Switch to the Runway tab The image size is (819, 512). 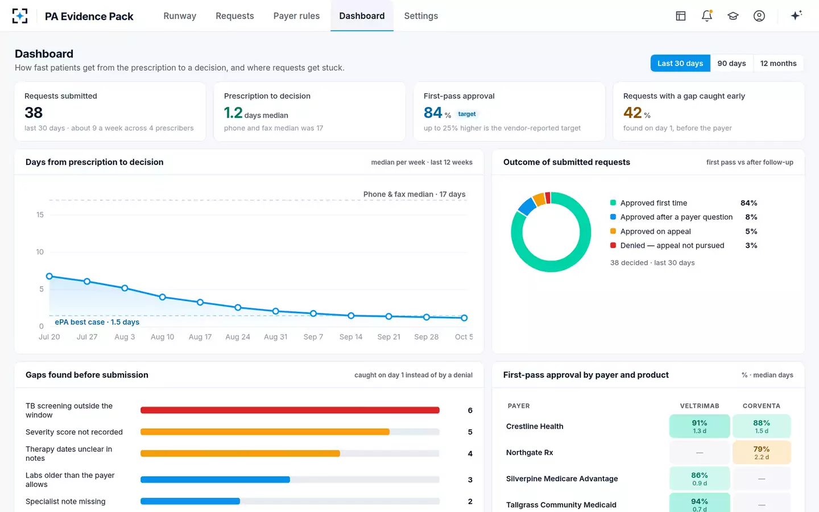click(180, 16)
